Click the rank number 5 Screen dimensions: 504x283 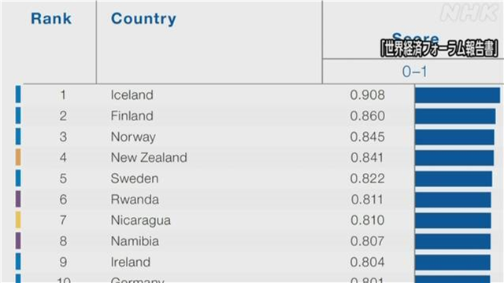pyautogui.click(x=63, y=178)
